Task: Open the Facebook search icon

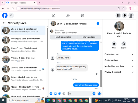Action: pyautogui.click(x=11, y=15)
